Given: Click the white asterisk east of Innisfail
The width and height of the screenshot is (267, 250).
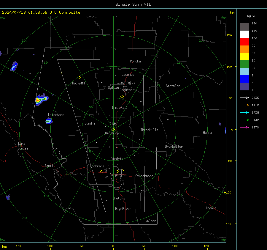Looking at the screenshot, I should coord(141,102).
